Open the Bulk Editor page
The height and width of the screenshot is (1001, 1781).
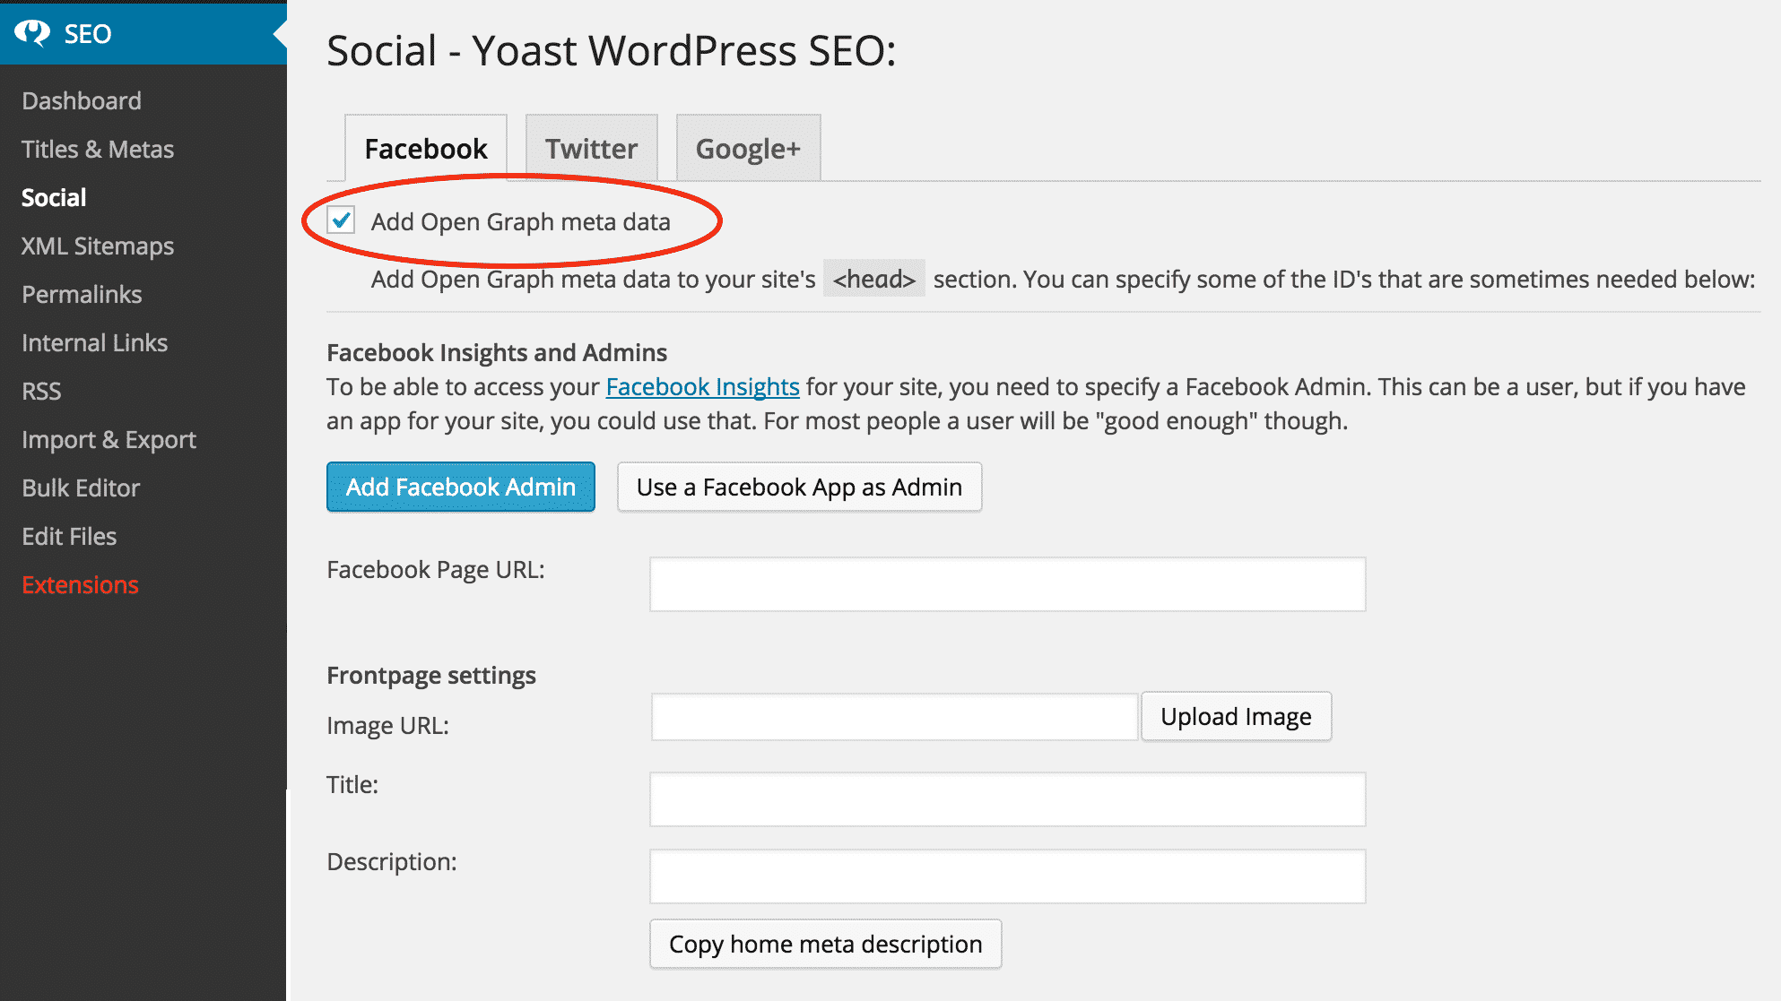81,488
